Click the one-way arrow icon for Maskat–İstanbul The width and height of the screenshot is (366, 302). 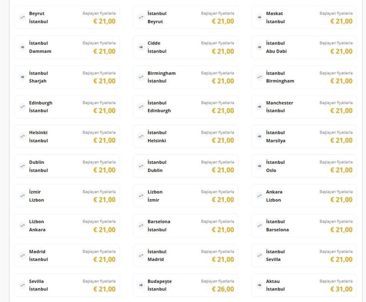[259, 17]
